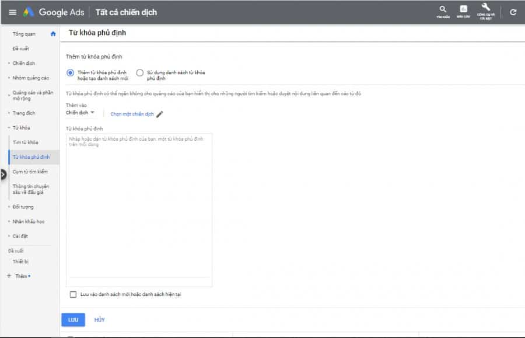This screenshot has height=338, width=525.
Task: Open 'Cụm từ tìm kiếm' in sidebar
Action: click(30, 172)
